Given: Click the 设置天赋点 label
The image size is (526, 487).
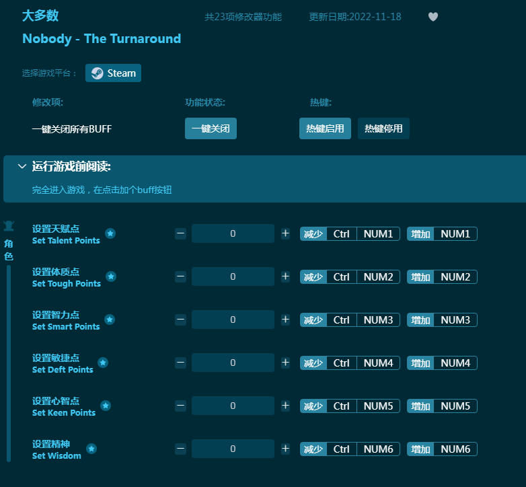Looking at the screenshot, I should coord(56,229).
